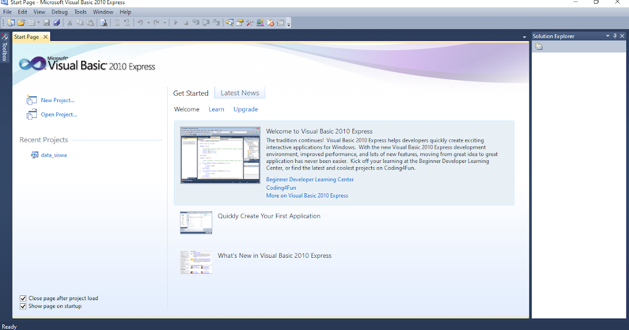629x330 pixels.
Task: Click the Solution Explorer pin icon
Action: [x=614, y=36]
